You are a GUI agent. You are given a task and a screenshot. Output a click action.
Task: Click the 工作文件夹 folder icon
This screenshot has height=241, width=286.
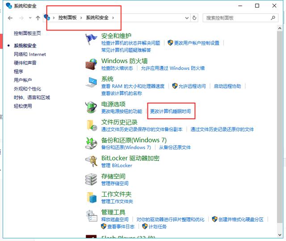click(x=92, y=198)
